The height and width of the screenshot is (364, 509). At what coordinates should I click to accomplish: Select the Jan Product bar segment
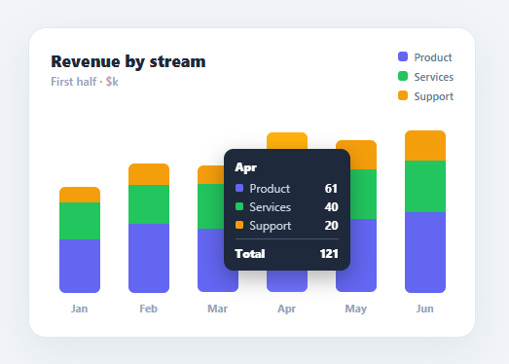80,266
